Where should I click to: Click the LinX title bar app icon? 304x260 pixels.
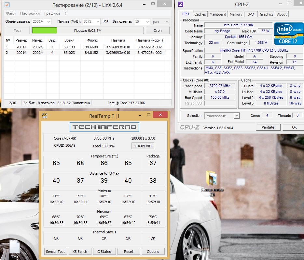pos(7,5)
